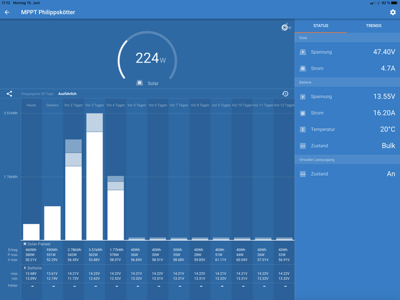Tap the 3.51kWh yield under Vor 3 Tagen

point(95,250)
